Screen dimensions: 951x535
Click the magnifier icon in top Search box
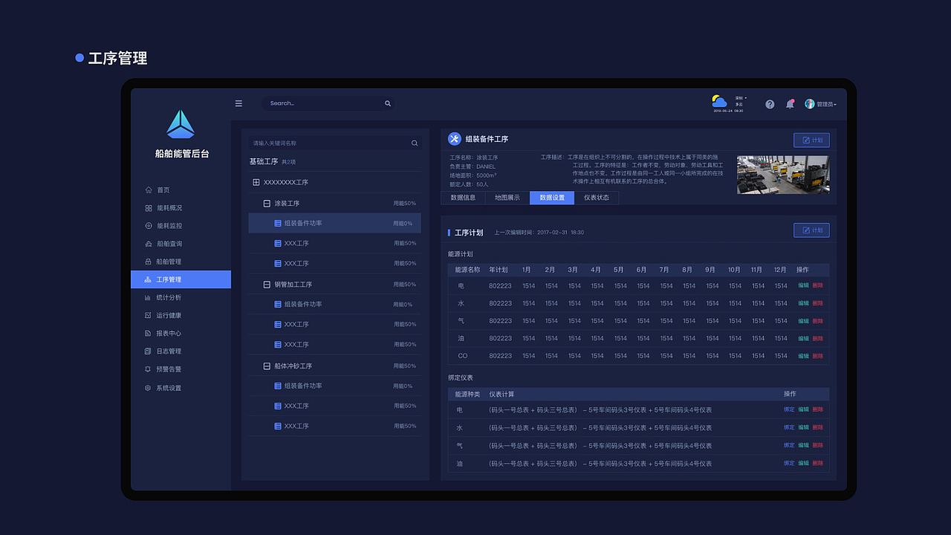(x=387, y=103)
